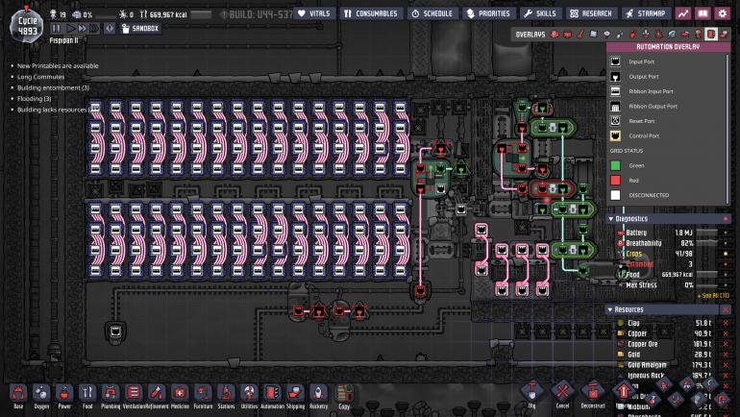Screen dimensions: 740x417
Task: Open the Research screen
Action: coord(592,13)
